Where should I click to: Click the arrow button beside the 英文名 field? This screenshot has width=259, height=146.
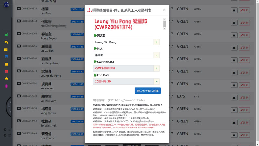[x=156, y=42]
